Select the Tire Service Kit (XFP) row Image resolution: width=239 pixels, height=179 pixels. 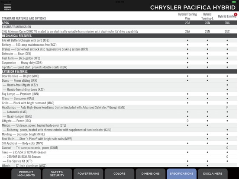click(119, 161)
